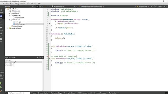Open the MainWindow::MainWindow symbol dropdown
Image resolution: width=168 pixels, height=94 pixels.
(x=135, y=7)
